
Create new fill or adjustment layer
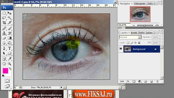(x=140, y=82)
